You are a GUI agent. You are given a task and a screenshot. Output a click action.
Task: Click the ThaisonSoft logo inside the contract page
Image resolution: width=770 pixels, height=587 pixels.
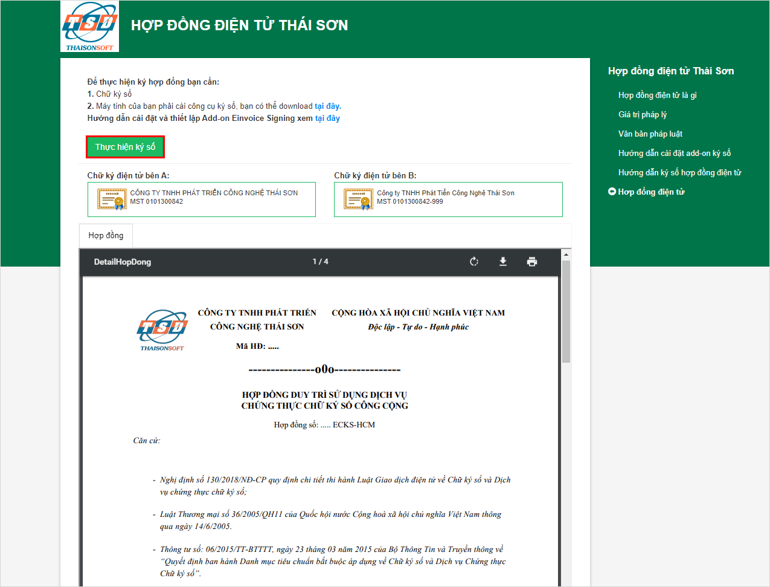162,330
